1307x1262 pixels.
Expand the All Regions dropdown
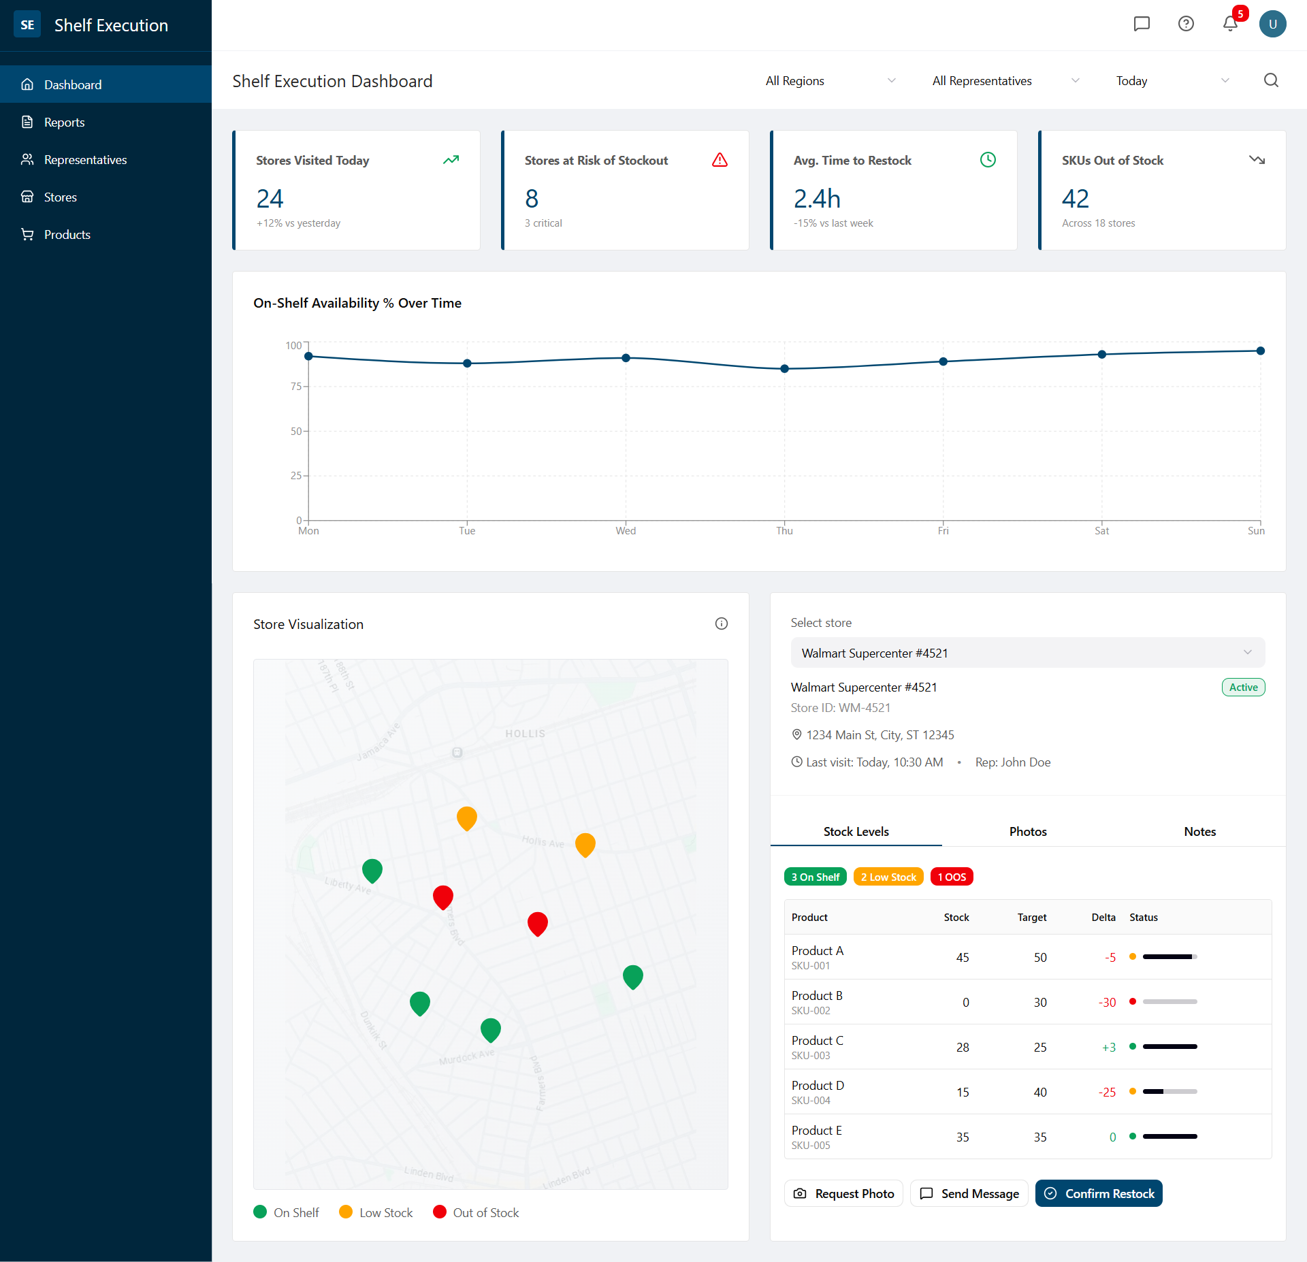tap(830, 80)
